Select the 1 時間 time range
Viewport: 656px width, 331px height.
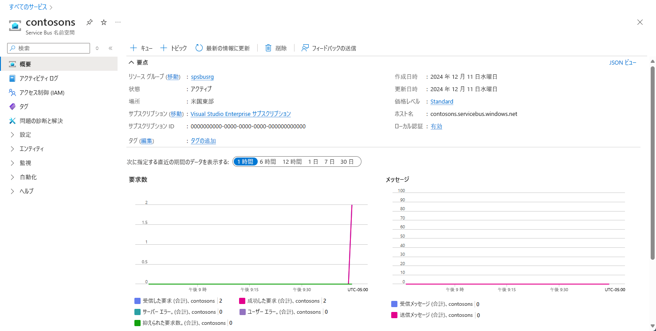pyautogui.click(x=246, y=162)
